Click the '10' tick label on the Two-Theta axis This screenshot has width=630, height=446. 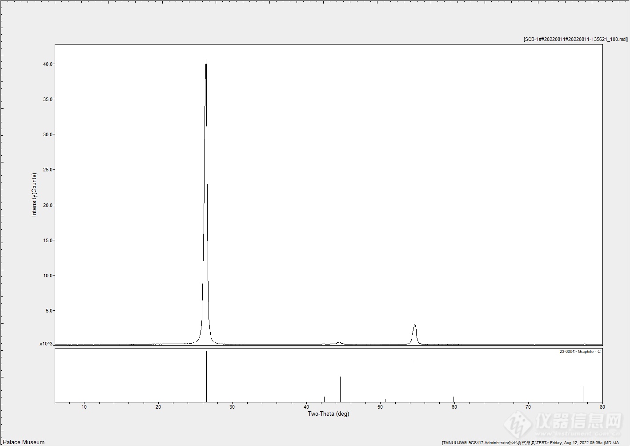(x=84, y=407)
